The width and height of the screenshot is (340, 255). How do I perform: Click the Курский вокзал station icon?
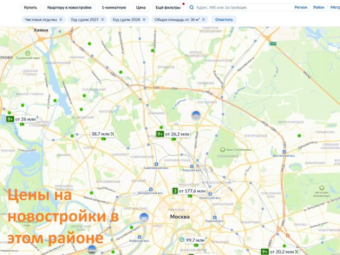click(215, 217)
